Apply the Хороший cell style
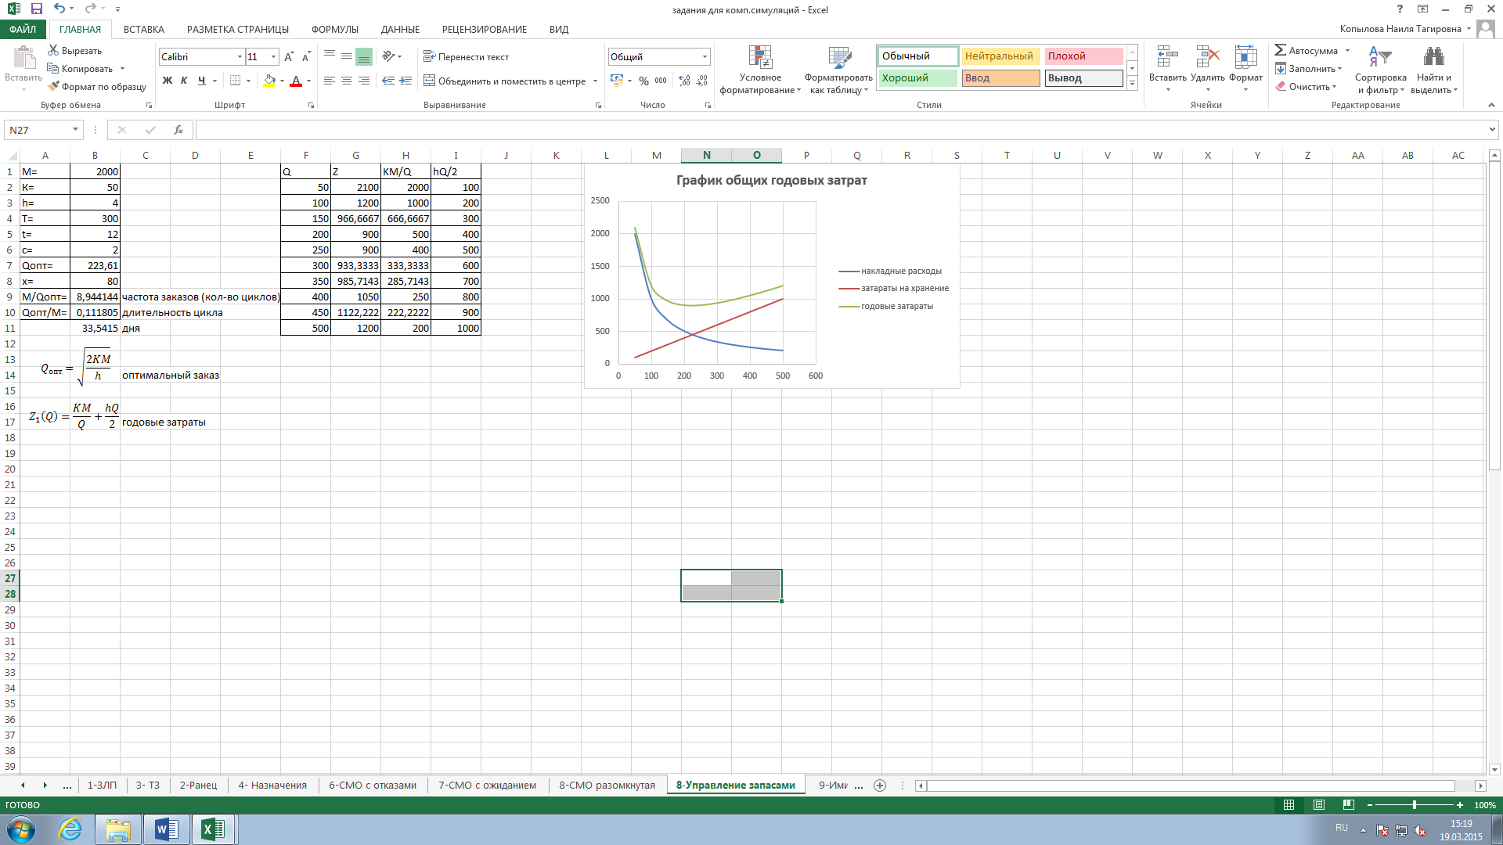The image size is (1503, 845). (917, 78)
